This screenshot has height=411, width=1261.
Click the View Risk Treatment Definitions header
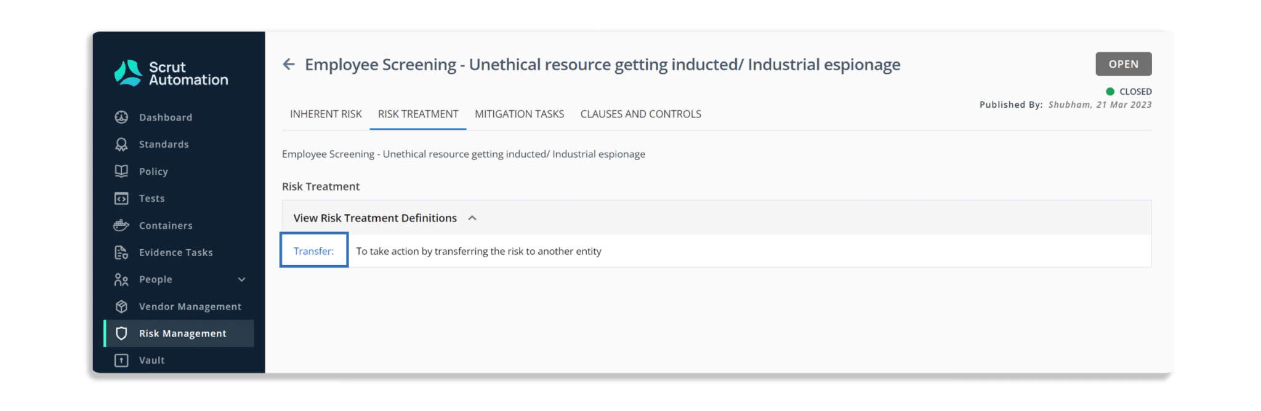pos(717,218)
